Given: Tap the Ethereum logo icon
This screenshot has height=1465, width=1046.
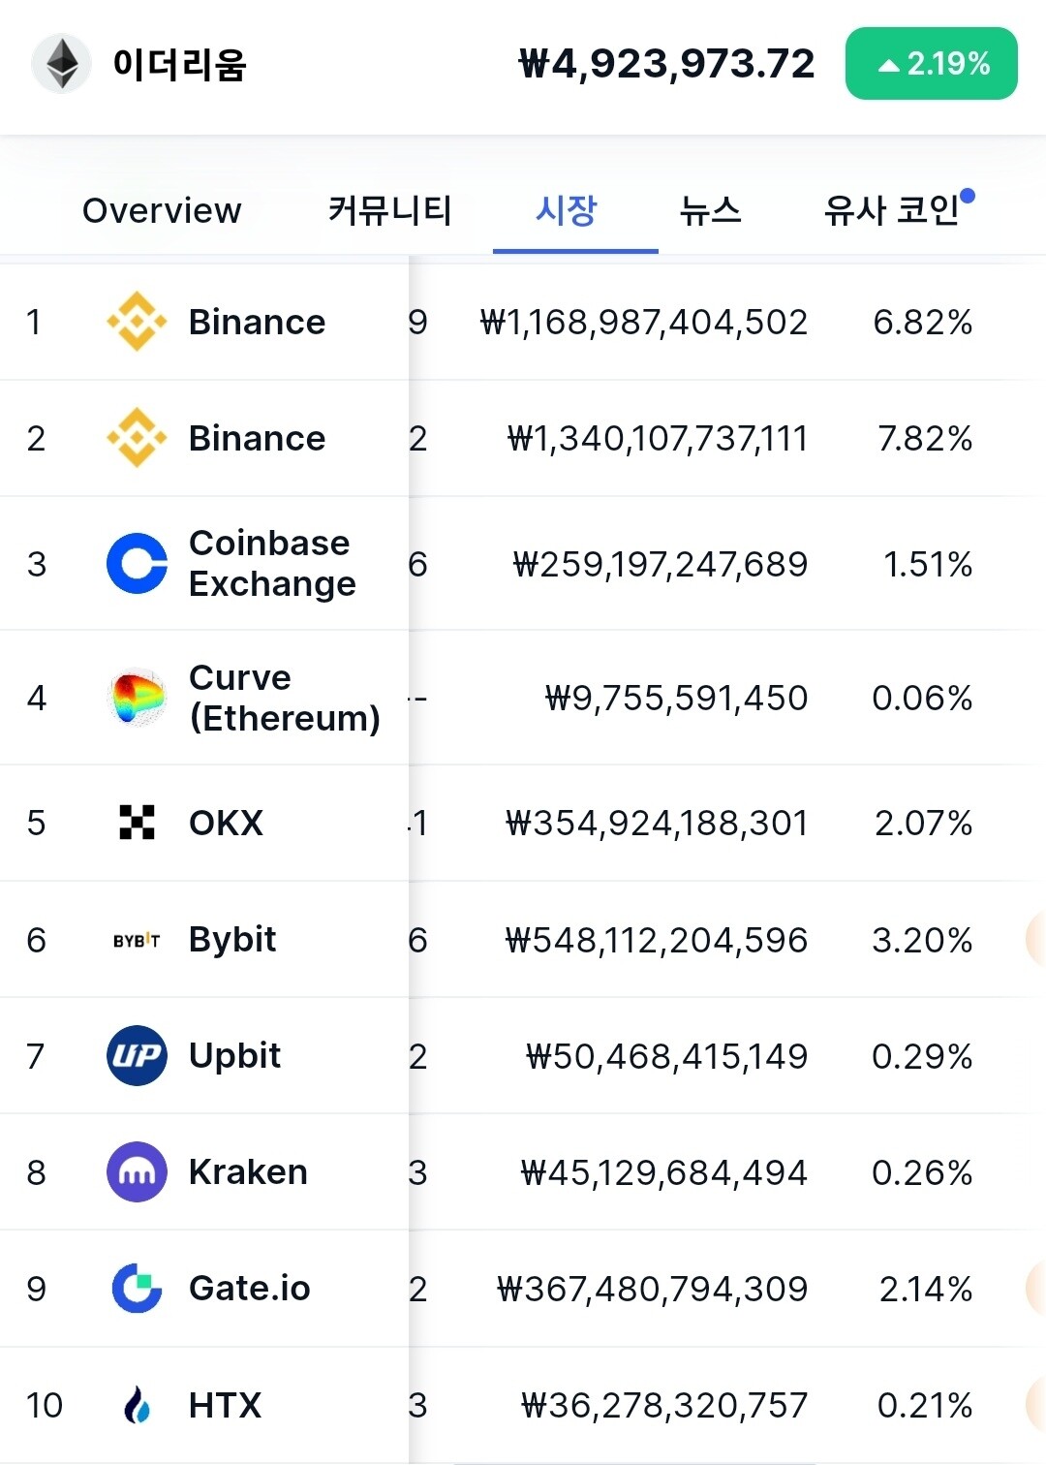Looking at the screenshot, I should click(62, 64).
